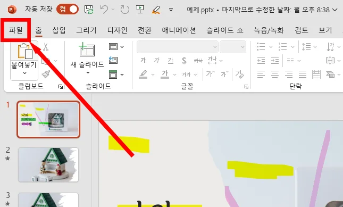
Task: Open Customize Quick Access Toolbar dropdown
Action: click(x=171, y=10)
